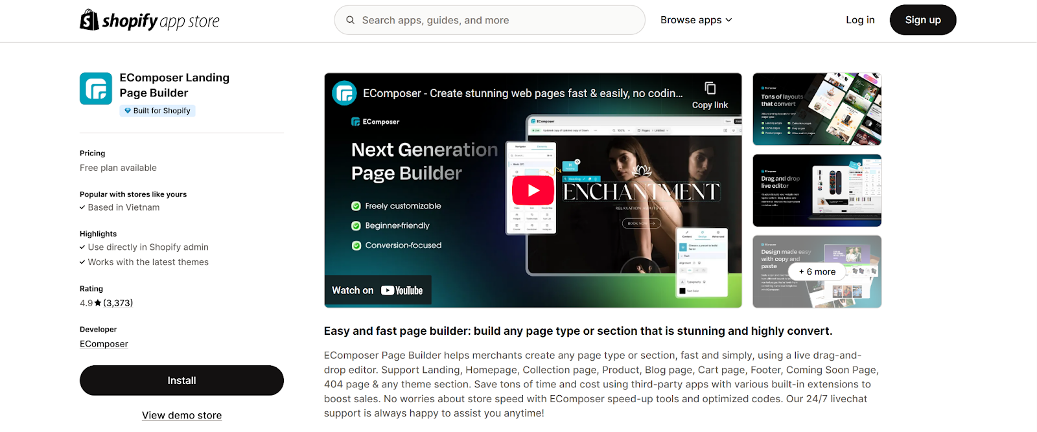Open the Drag and drop editor thumbnail

[x=817, y=190]
